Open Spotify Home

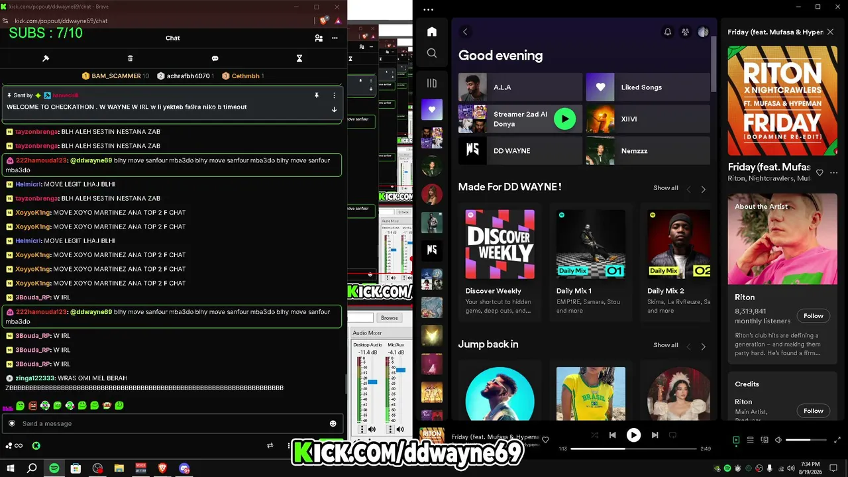click(x=432, y=32)
